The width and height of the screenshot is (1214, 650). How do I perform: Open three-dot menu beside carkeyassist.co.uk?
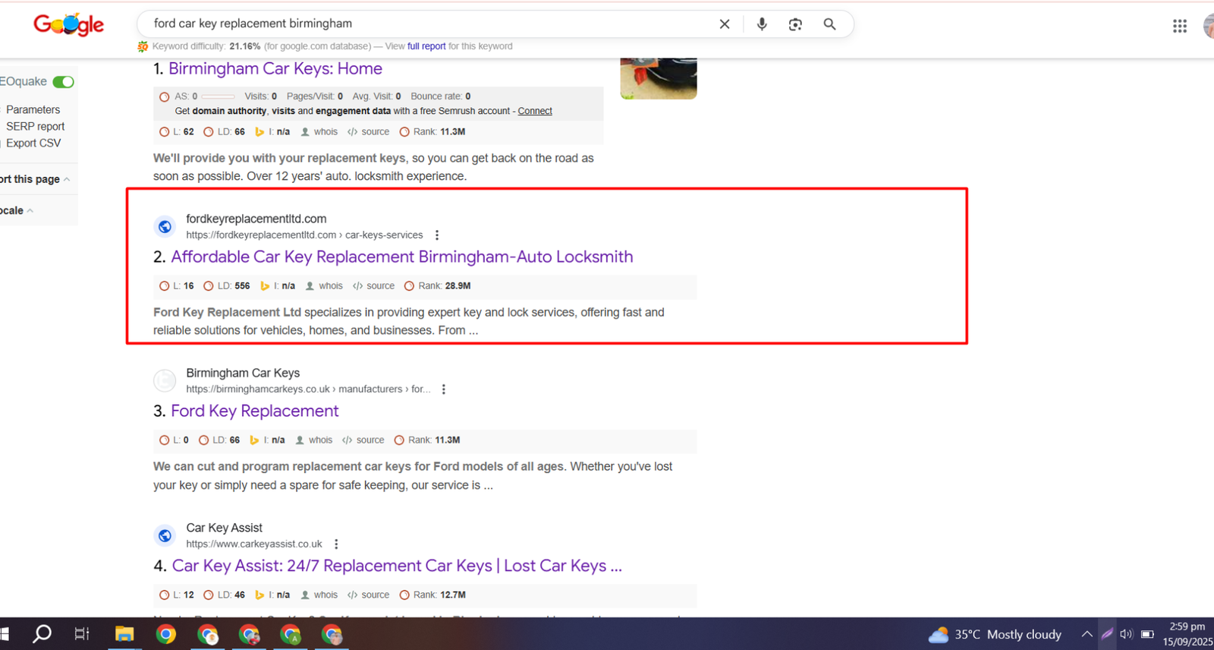336,544
